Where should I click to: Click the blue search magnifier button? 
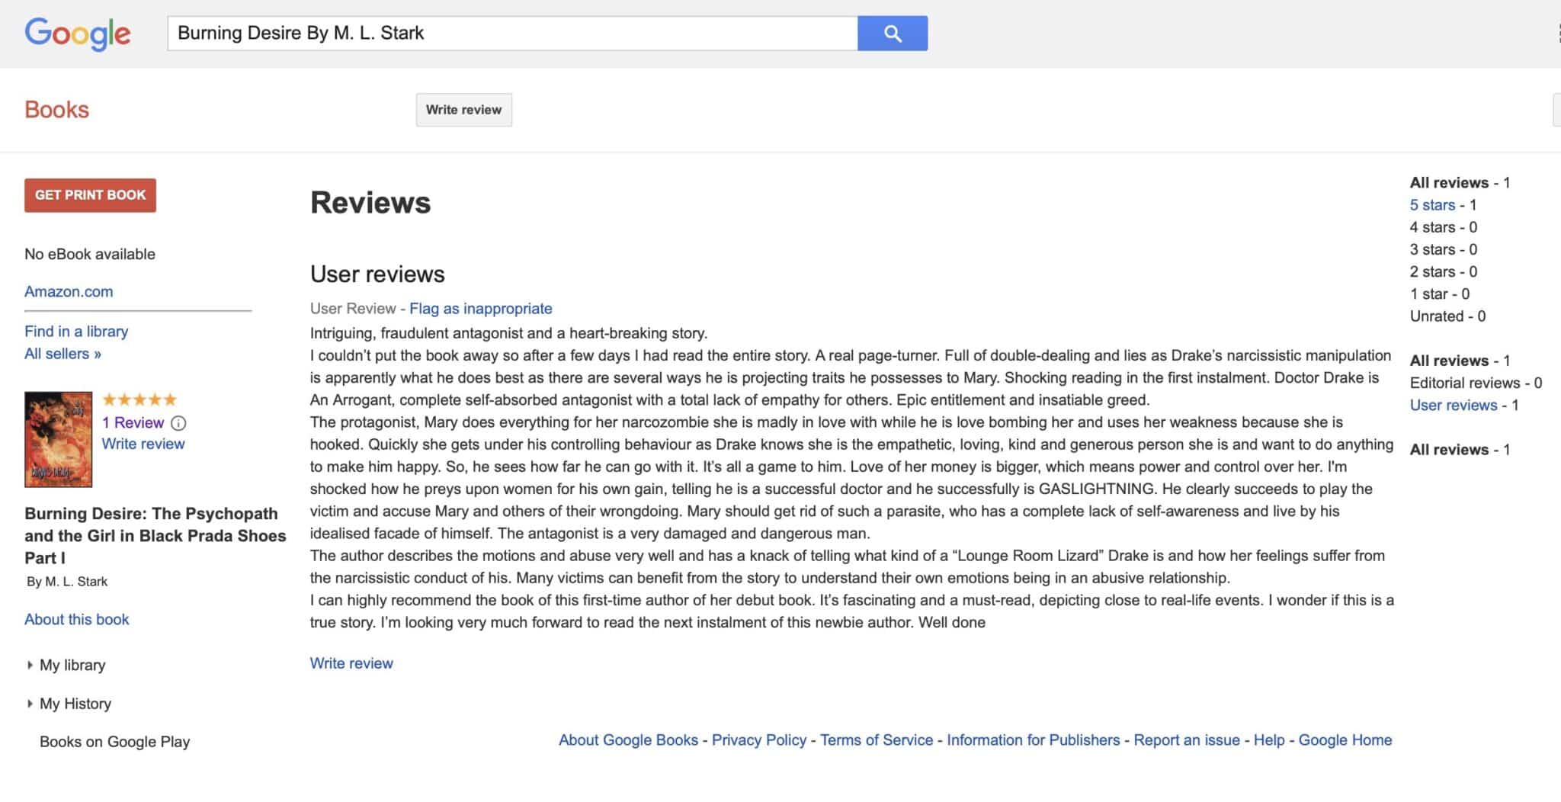(x=893, y=34)
